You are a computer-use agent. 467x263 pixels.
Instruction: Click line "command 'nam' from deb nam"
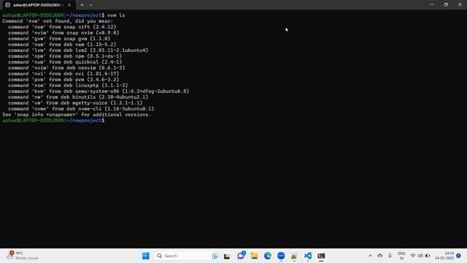(x=62, y=45)
